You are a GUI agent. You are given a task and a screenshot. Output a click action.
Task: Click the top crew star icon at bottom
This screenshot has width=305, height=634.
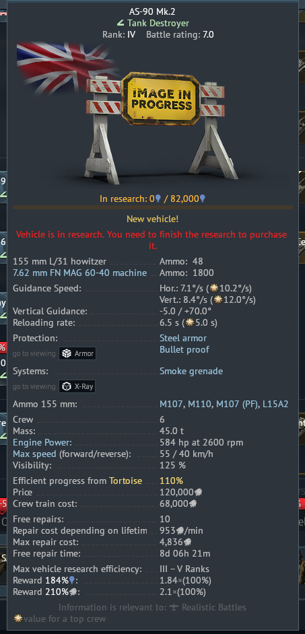[18, 619]
